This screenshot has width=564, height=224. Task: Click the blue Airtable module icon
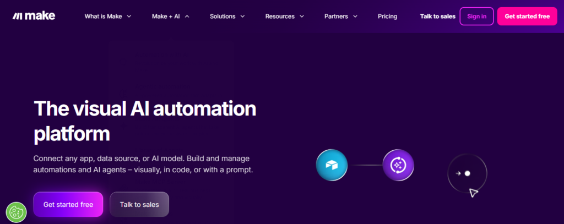pos(332,165)
